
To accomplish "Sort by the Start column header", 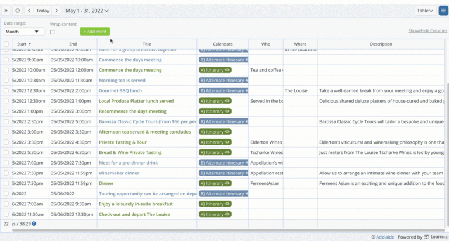I will pyautogui.click(x=25, y=44).
